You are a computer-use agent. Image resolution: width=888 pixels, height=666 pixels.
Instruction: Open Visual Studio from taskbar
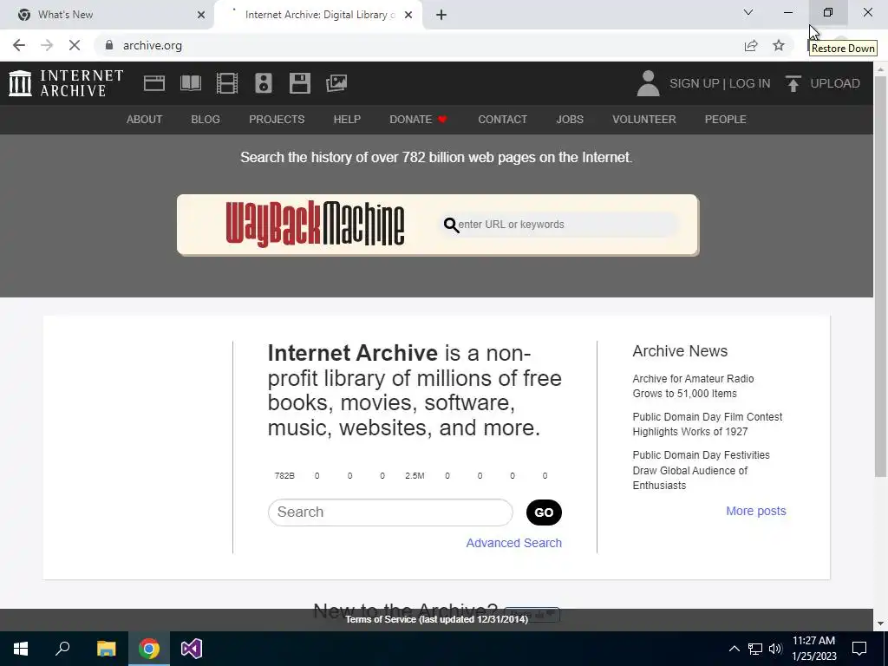coord(192,649)
